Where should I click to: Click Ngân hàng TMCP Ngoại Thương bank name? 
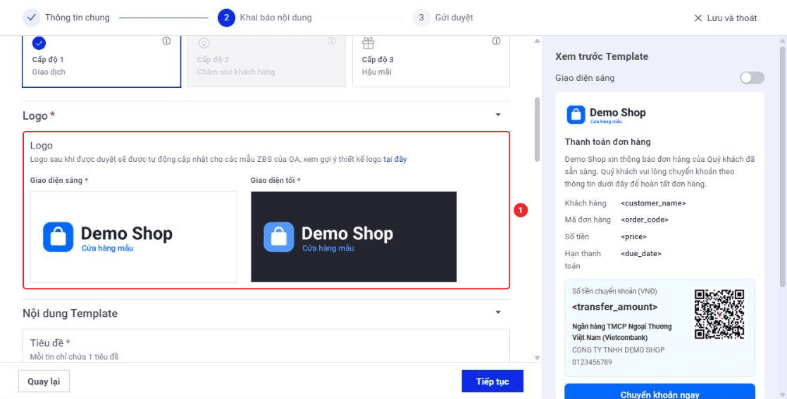tap(622, 332)
